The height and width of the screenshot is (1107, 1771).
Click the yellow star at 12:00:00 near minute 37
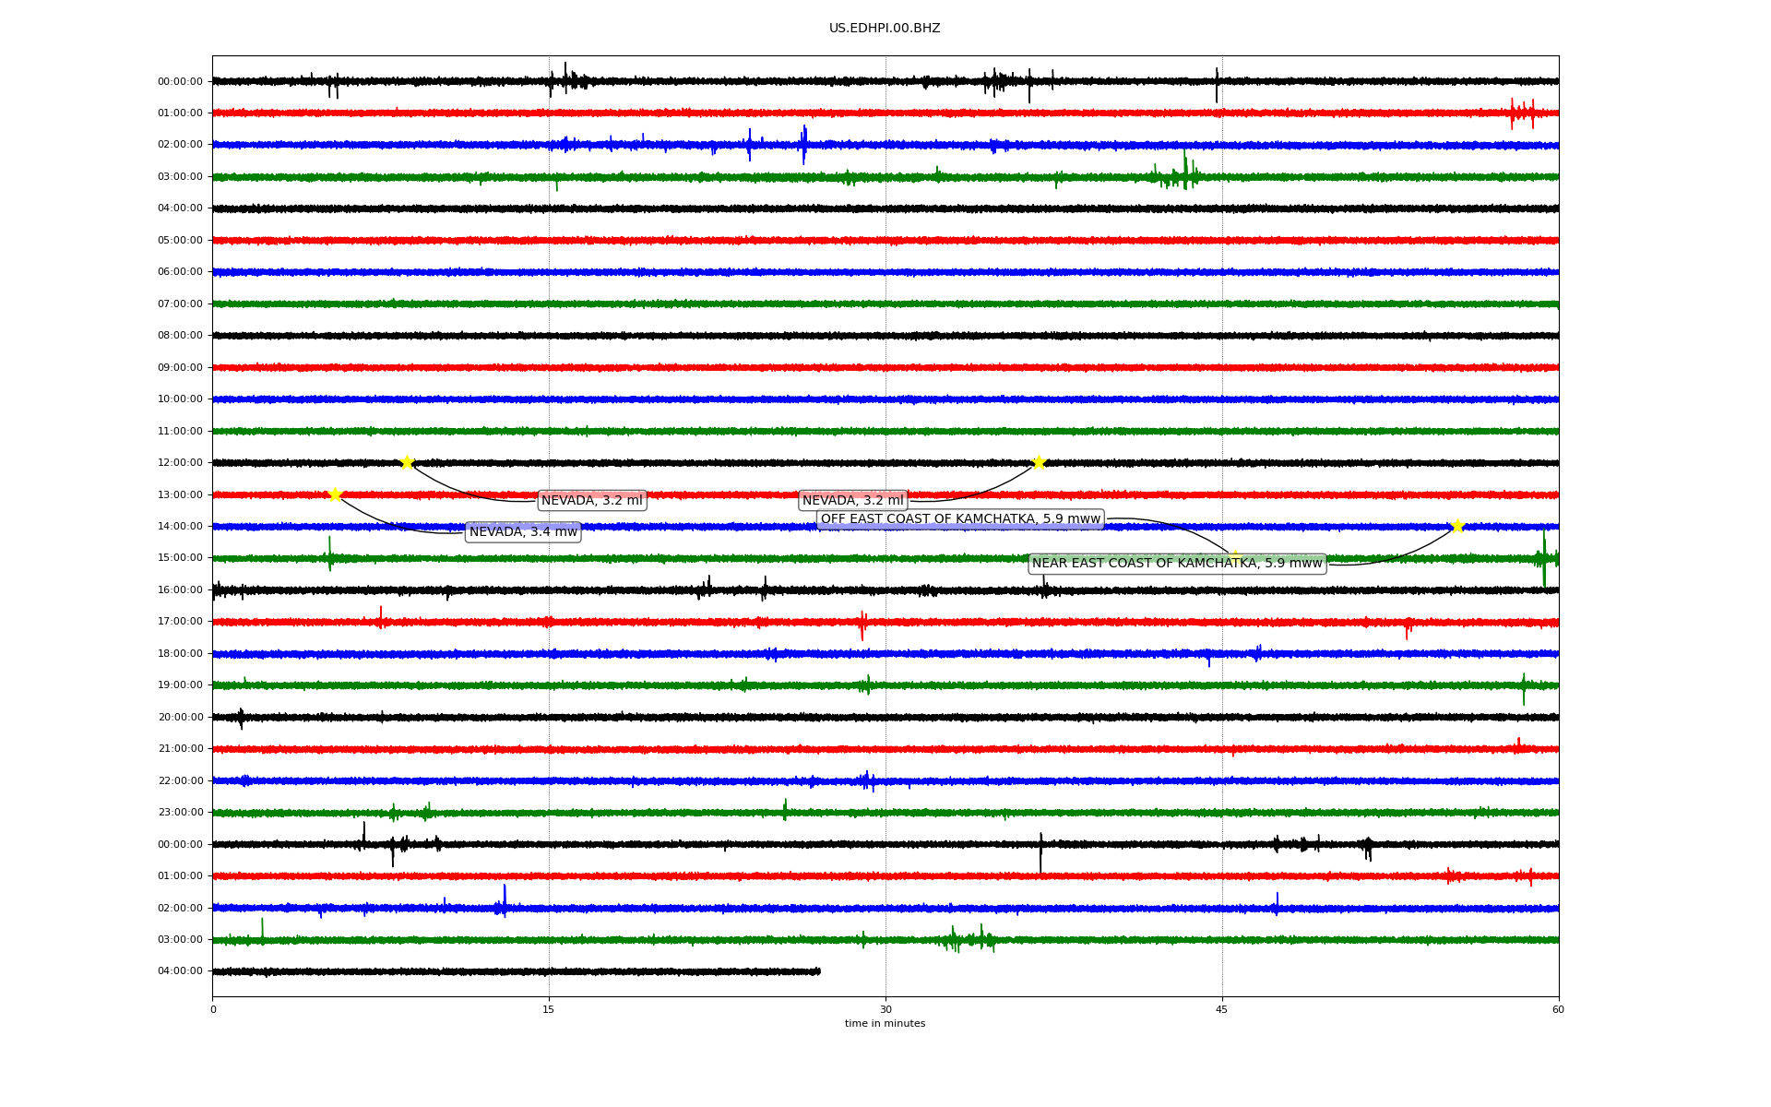(x=1039, y=462)
